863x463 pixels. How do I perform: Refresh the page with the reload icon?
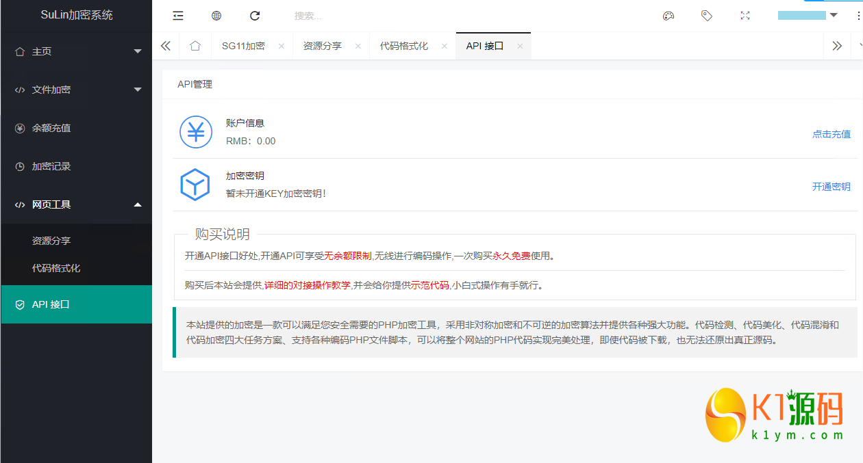[255, 15]
